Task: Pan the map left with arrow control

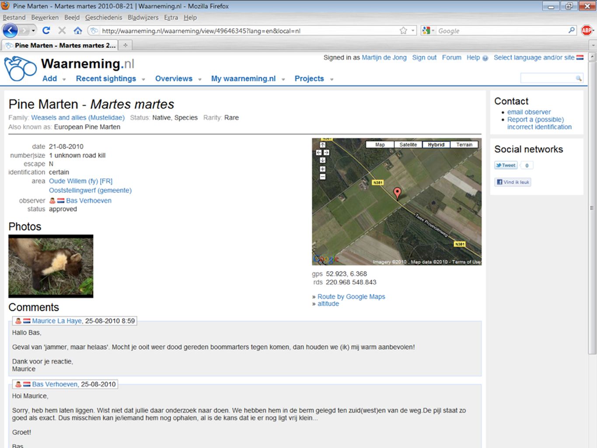Action: (318, 153)
